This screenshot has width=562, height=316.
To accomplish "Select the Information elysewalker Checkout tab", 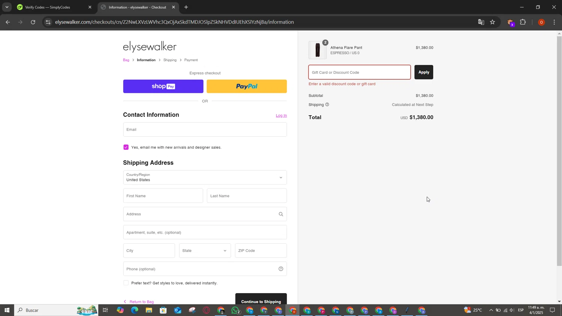I will tap(138, 7).
